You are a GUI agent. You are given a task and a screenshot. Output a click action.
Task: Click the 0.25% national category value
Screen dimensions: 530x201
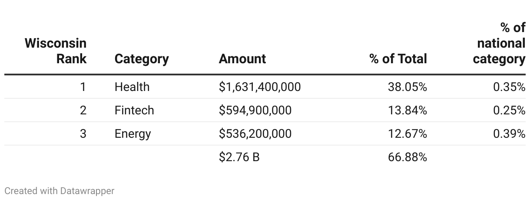click(509, 110)
